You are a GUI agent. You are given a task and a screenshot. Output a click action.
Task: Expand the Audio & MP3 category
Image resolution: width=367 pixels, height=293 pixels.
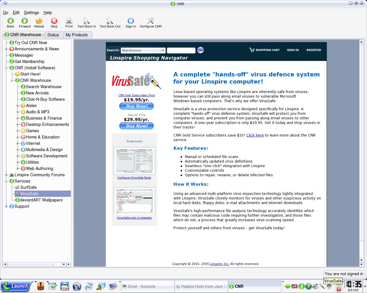(x=18, y=112)
